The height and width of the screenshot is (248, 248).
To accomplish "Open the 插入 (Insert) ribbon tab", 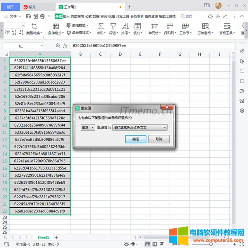I will (66, 16).
